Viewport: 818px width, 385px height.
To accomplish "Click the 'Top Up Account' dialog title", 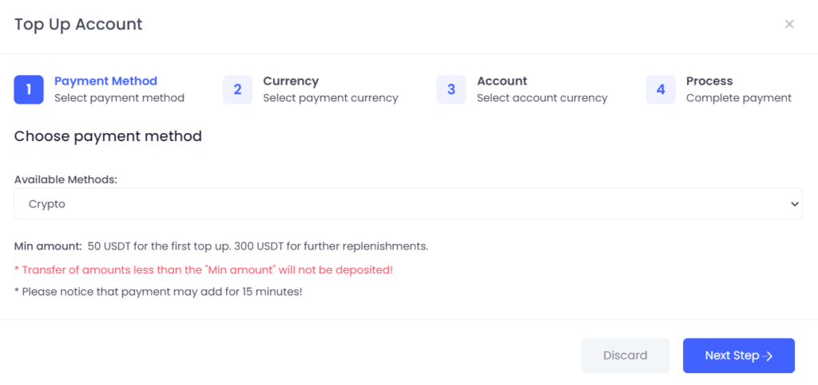I will (78, 25).
